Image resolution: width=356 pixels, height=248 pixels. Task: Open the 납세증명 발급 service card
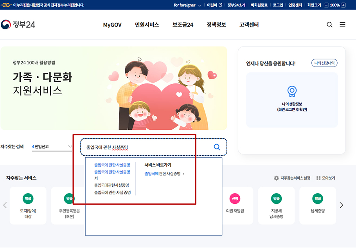click(318, 205)
